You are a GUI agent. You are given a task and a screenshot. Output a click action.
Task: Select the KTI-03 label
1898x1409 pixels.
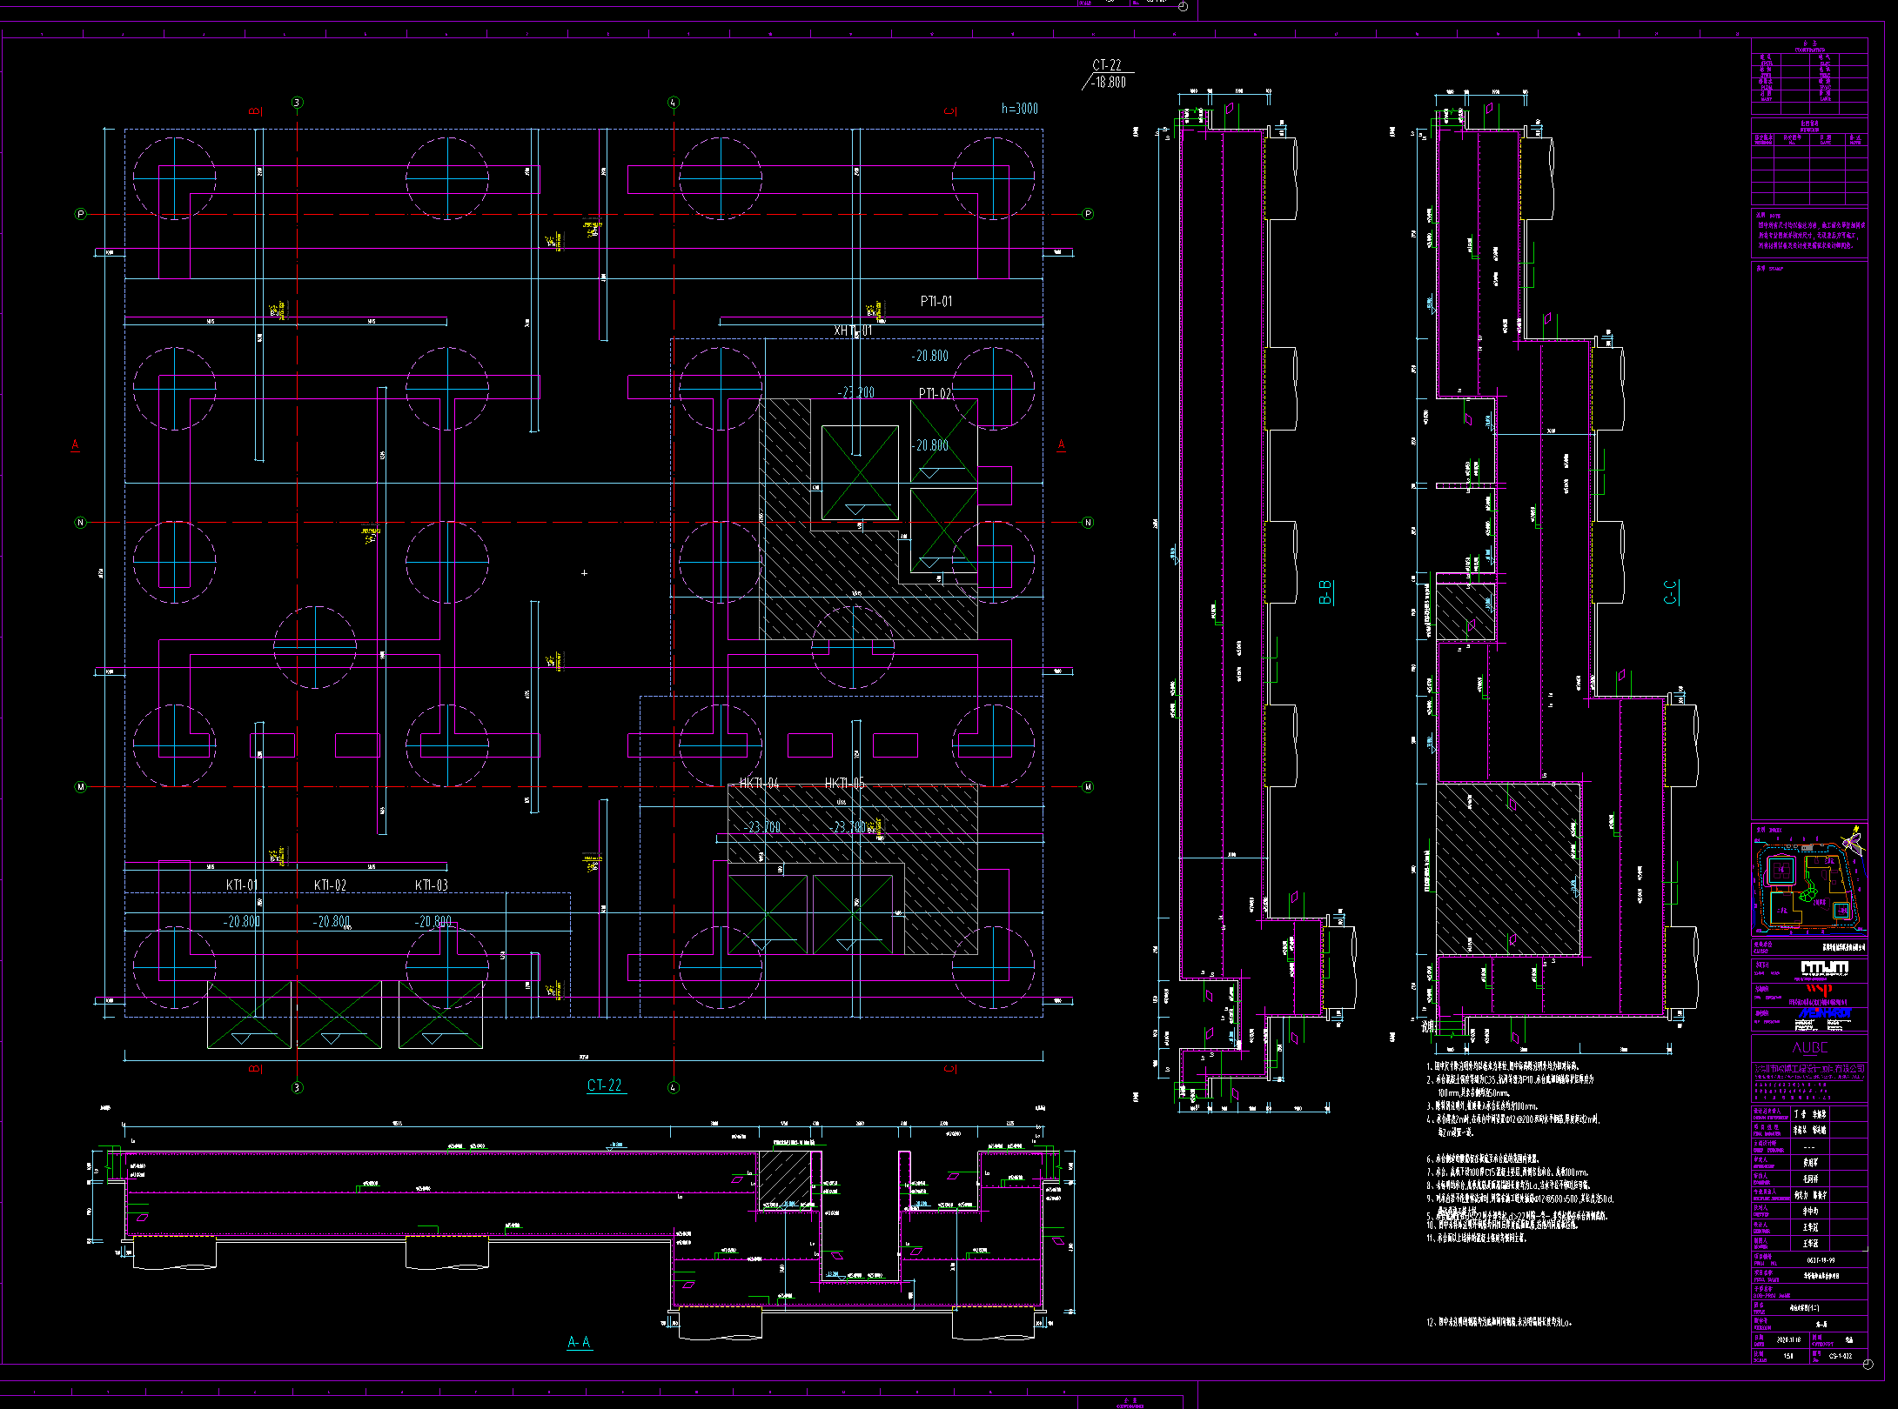(432, 885)
